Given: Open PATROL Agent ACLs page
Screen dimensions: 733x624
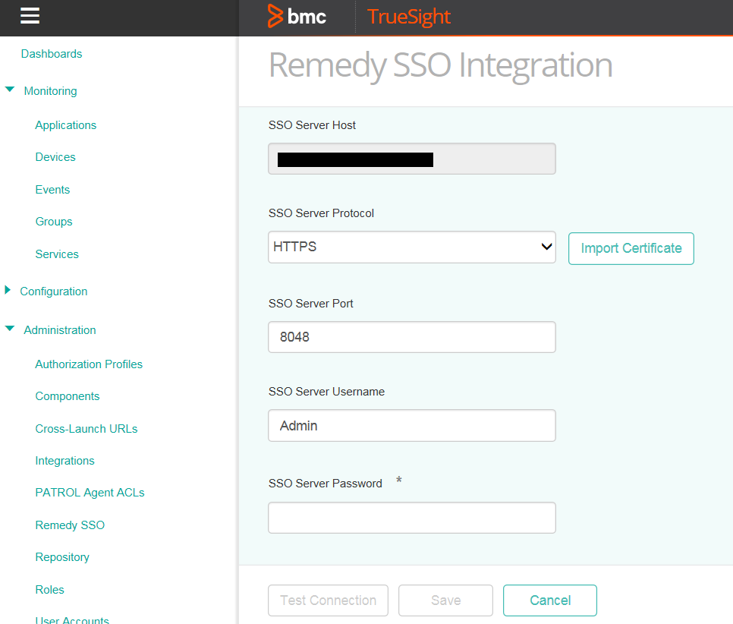Looking at the screenshot, I should coord(90,493).
